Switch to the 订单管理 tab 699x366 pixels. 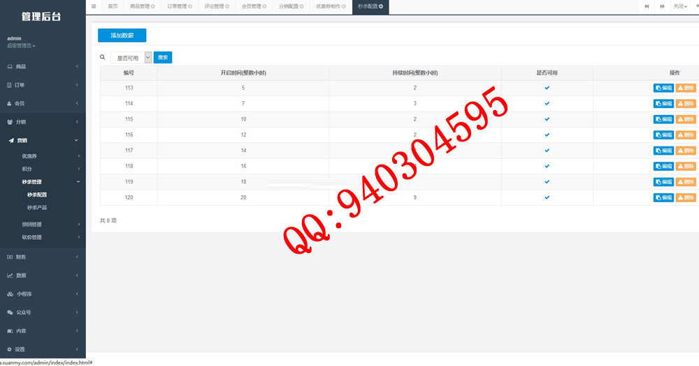(180, 6)
